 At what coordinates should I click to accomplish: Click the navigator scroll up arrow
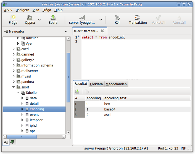tap(68, 39)
